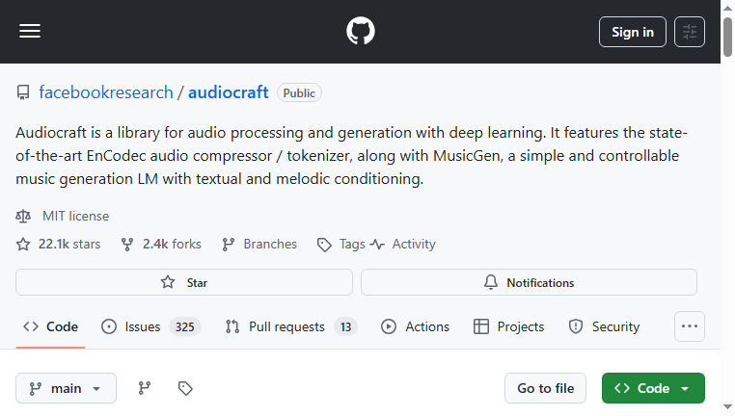Screen dimensions: 735x416
Task: Click the Public visibility badge
Action: (x=299, y=92)
